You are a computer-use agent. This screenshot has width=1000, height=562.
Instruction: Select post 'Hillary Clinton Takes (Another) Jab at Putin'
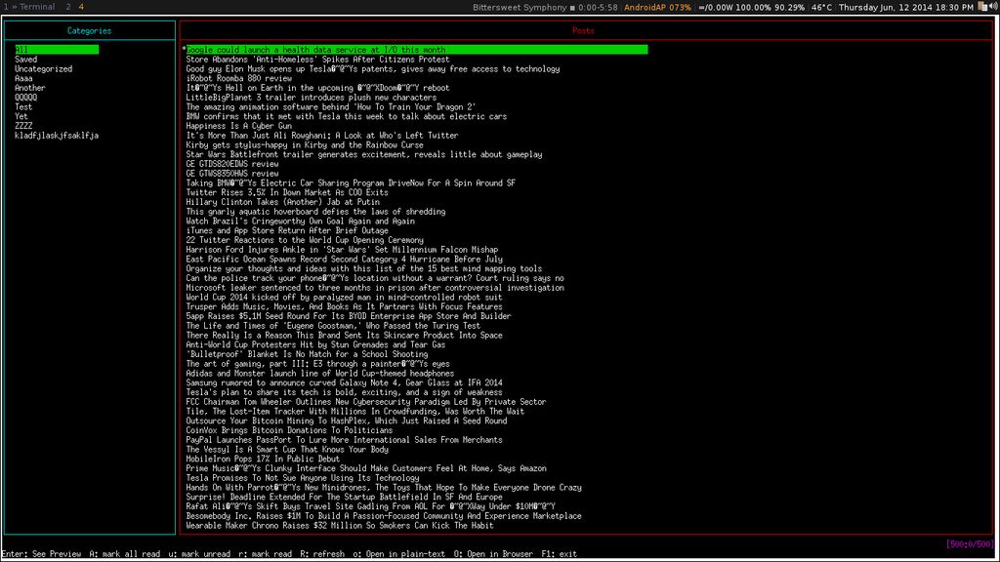coord(282,202)
